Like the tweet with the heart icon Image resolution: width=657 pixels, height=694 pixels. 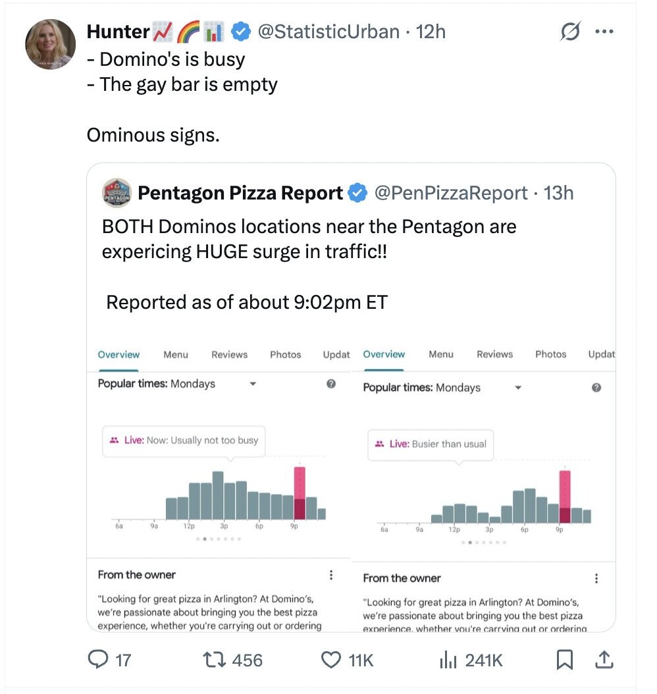pos(330,660)
